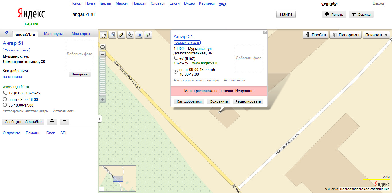
Task: Switch to the Мои карты tab
Action: click(x=81, y=34)
